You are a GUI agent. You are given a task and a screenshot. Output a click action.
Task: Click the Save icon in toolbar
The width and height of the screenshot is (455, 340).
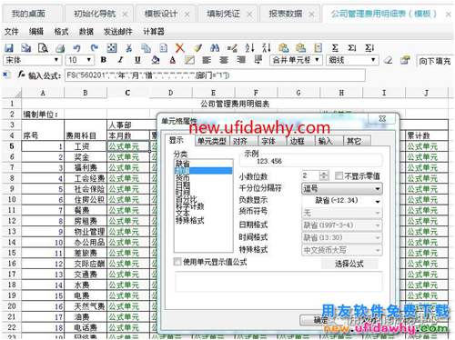(x=9, y=48)
